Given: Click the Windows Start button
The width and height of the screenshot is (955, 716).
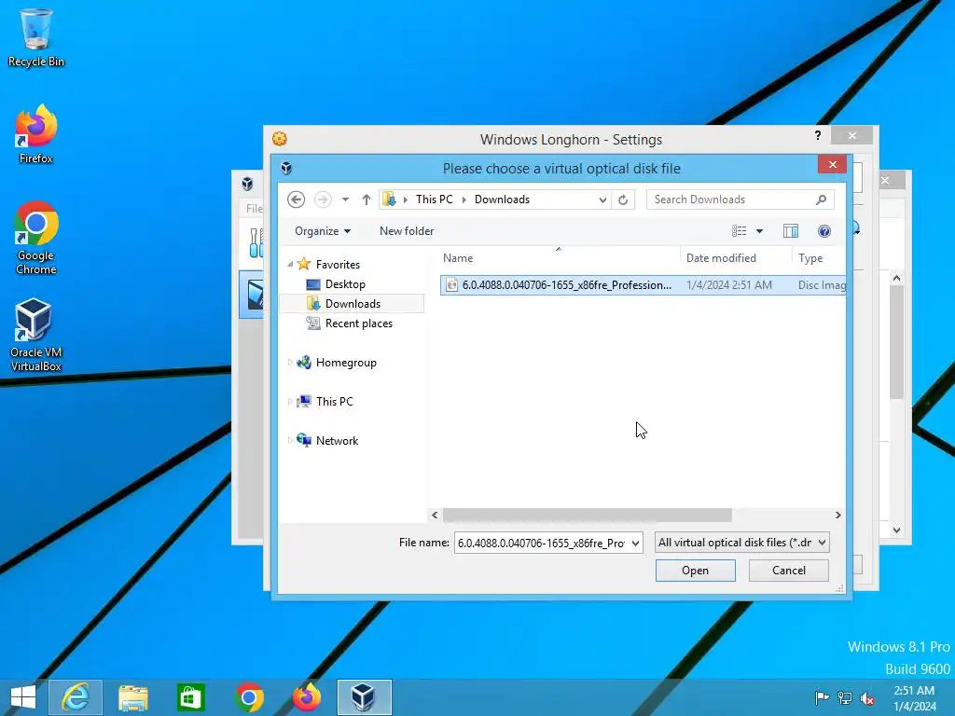Looking at the screenshot, I should 23,697.
